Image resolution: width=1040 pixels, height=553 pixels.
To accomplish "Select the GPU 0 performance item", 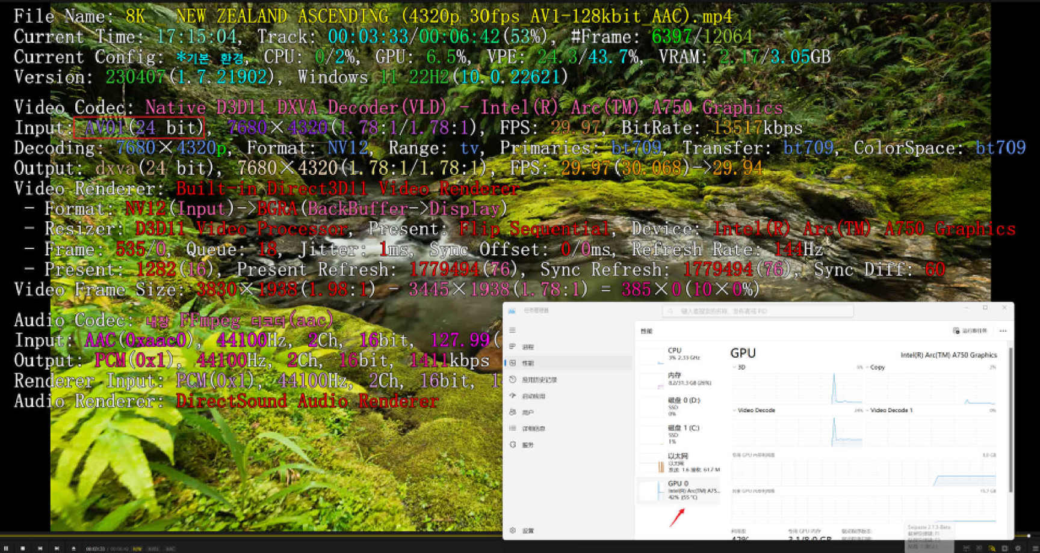I will point(679,490).
